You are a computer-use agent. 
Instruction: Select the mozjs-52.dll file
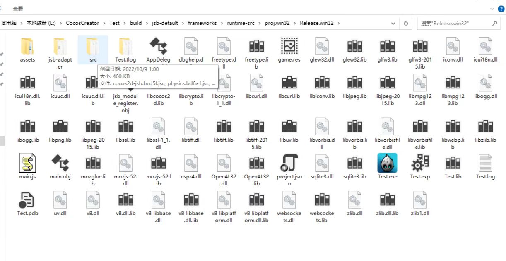(125, 170)
